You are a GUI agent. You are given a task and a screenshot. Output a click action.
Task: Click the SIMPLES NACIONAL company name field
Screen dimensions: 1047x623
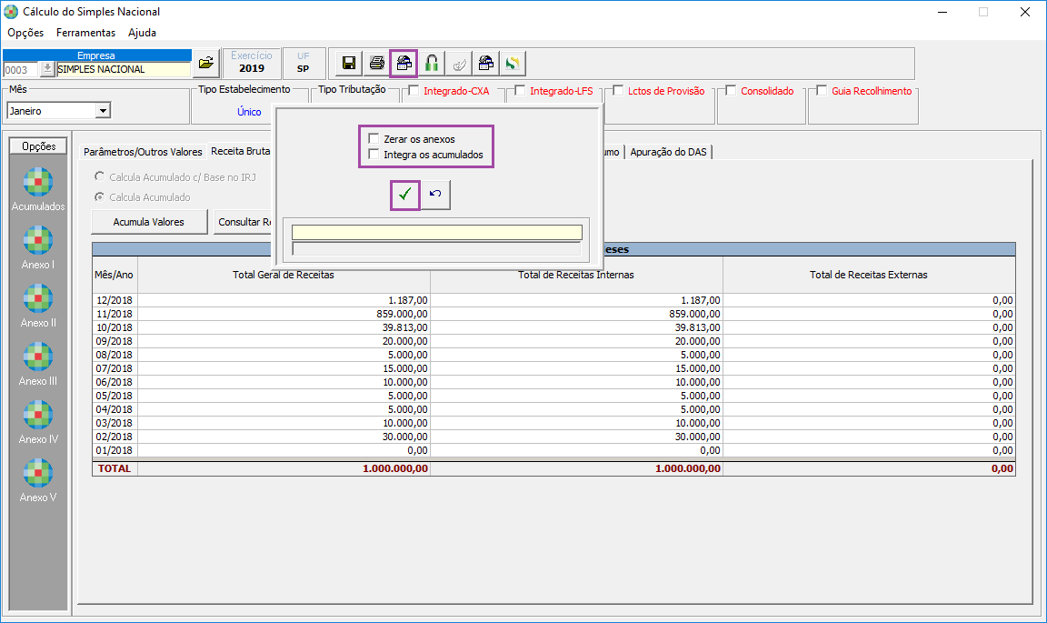coord(124,69)
